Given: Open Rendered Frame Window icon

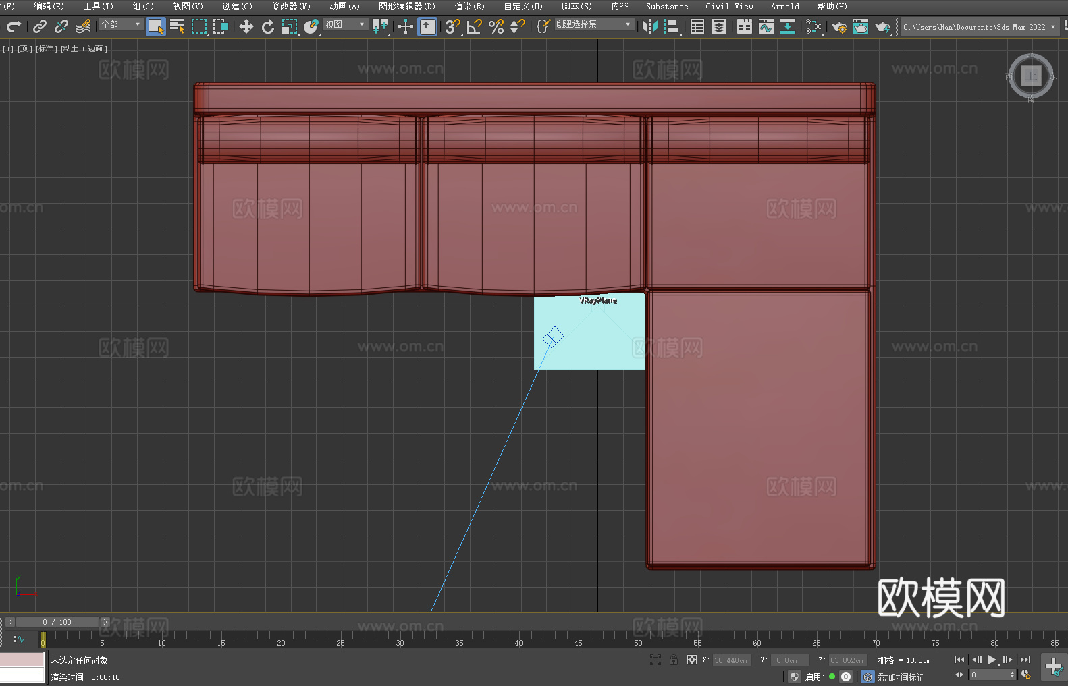Looking at the screenshot, I should click(861, 26).
